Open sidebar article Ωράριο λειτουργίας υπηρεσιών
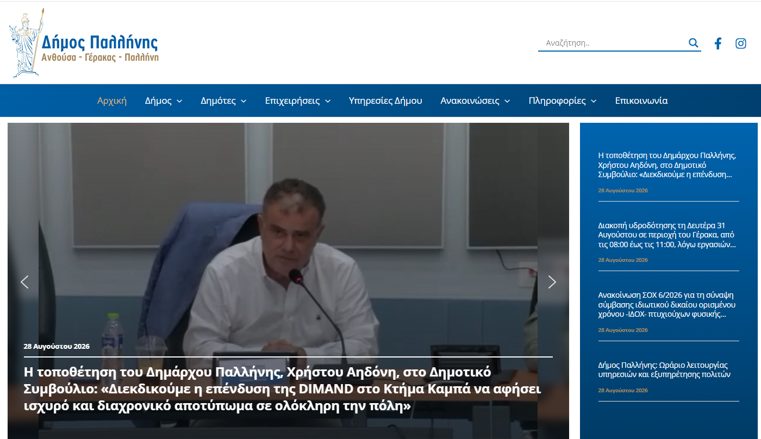The image size is (761, 439). 663,369
